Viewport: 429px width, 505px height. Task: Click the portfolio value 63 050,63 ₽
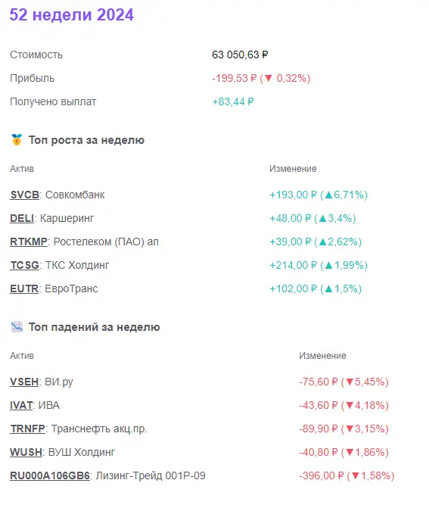240,55
